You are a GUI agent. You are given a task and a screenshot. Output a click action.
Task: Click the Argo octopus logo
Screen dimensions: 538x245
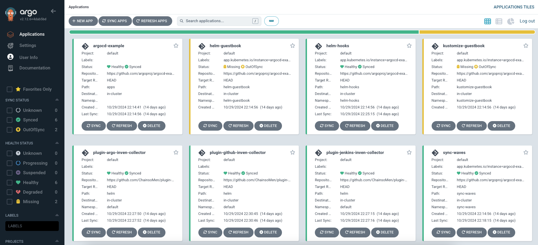coord(10,14)
